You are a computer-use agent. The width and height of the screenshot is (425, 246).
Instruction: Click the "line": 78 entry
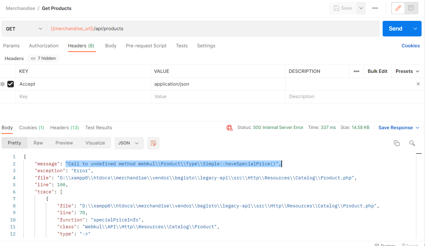(x=72, y=213)
